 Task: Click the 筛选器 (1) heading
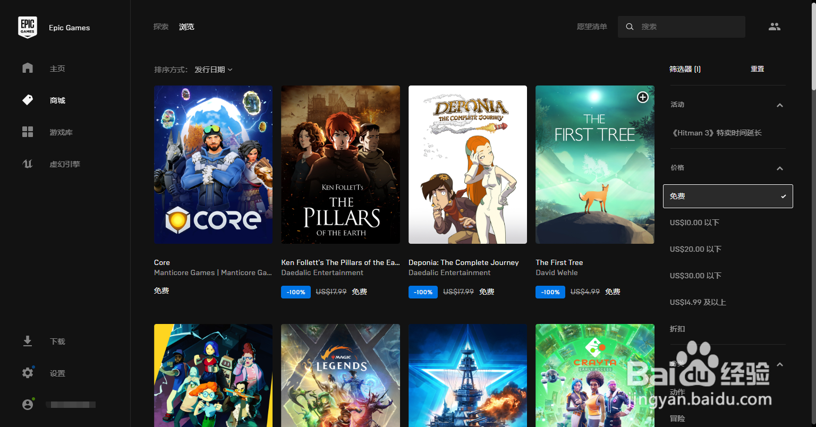pyautogui.click(x=685, y=69)
